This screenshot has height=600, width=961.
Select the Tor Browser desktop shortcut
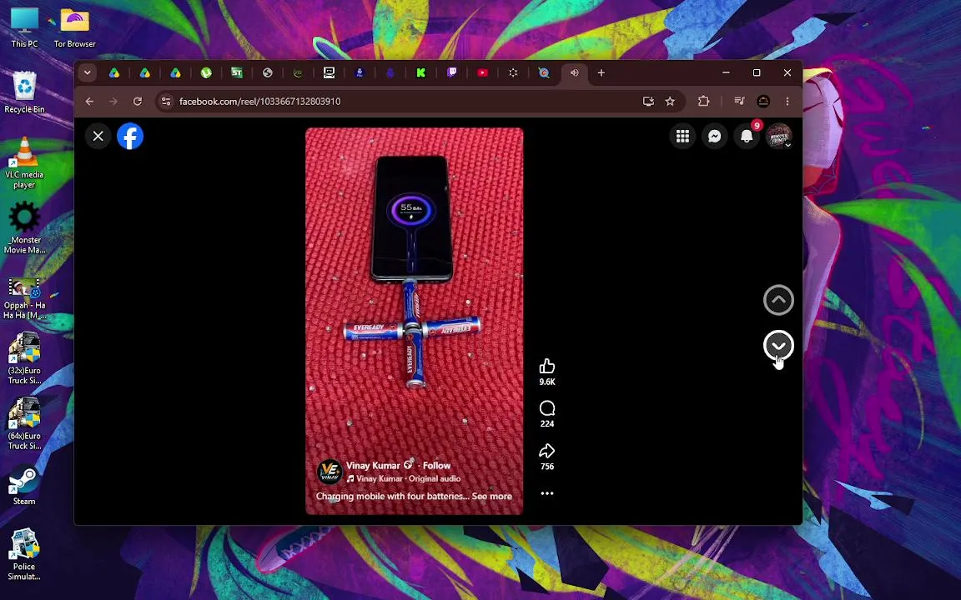click(x=75, y=28)
